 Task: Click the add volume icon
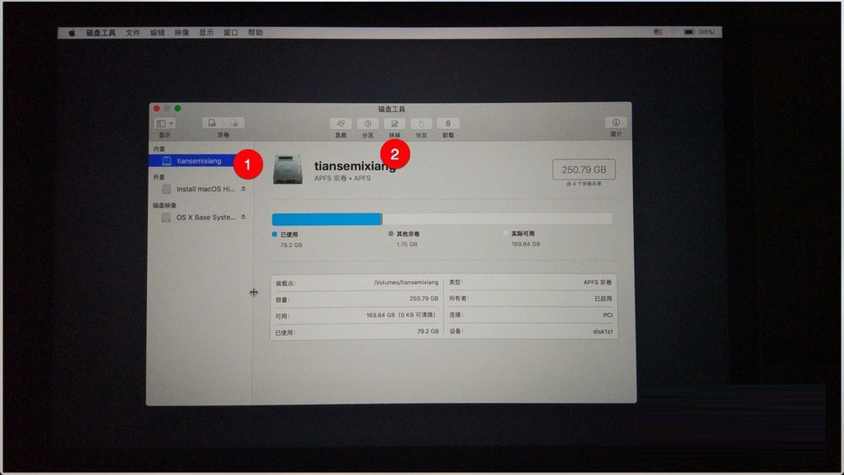click(x=213, y=123)
